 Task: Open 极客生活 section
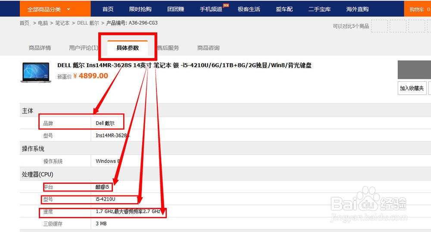tap(249, 9)
